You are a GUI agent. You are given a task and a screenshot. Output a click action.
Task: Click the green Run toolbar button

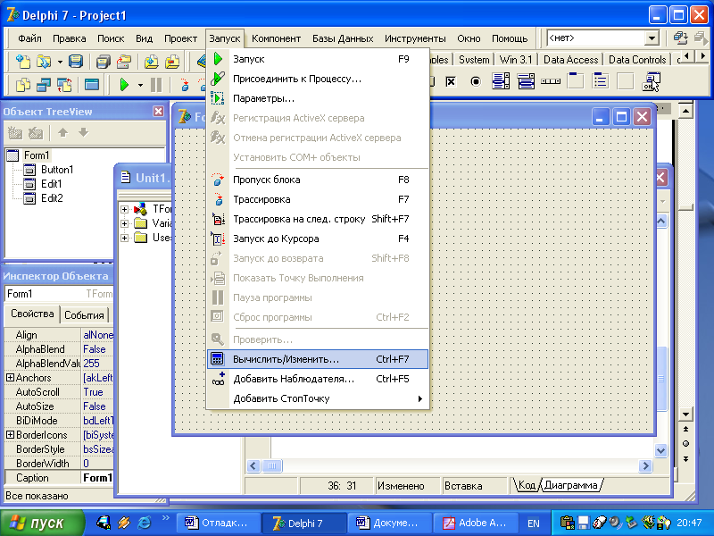124,85
